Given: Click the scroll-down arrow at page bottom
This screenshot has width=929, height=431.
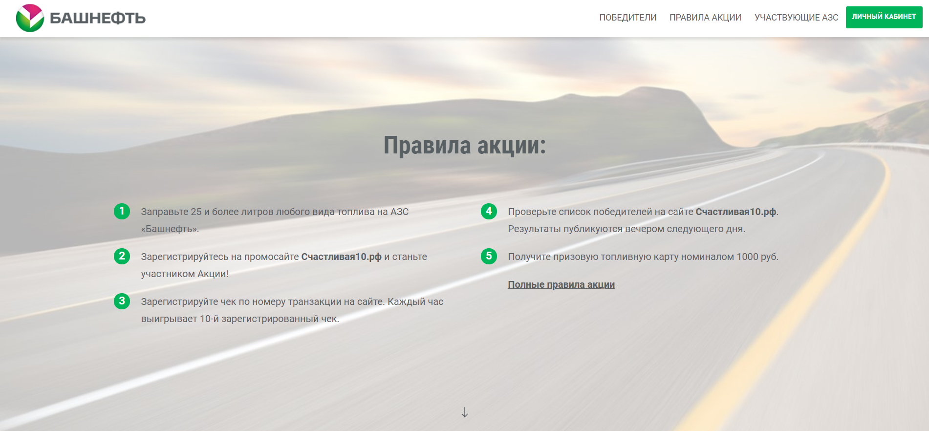Looking at the screenshot, I should (465, 412).
